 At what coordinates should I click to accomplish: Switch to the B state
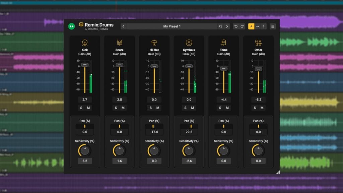(264, 26)
